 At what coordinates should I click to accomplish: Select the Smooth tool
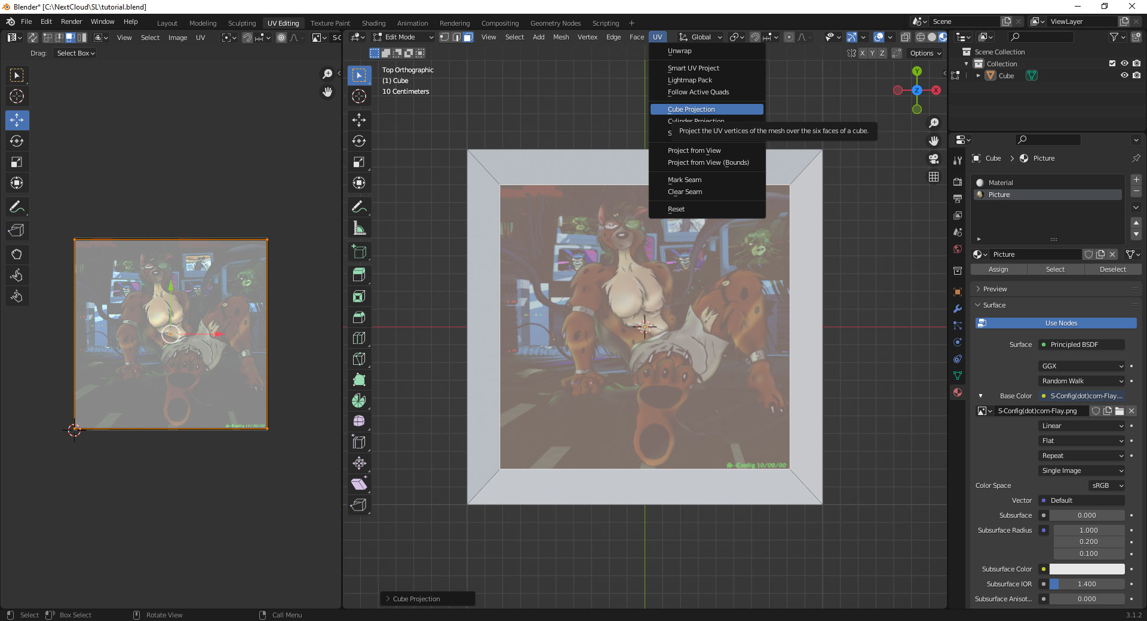[x=359, y=422]
